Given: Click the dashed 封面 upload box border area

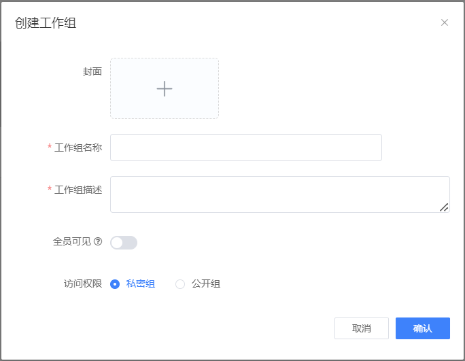Looking at the screenshot, I should (165, 88).
